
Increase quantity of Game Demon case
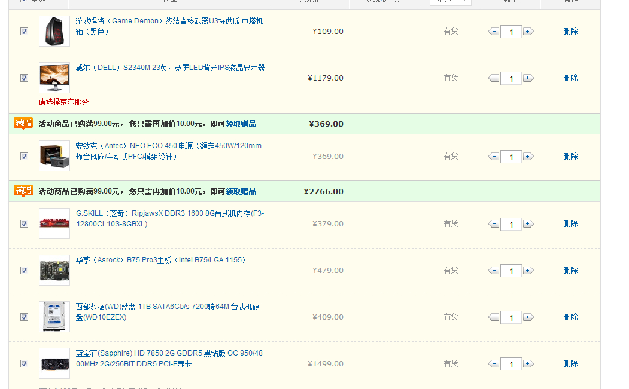pos(528,32)
